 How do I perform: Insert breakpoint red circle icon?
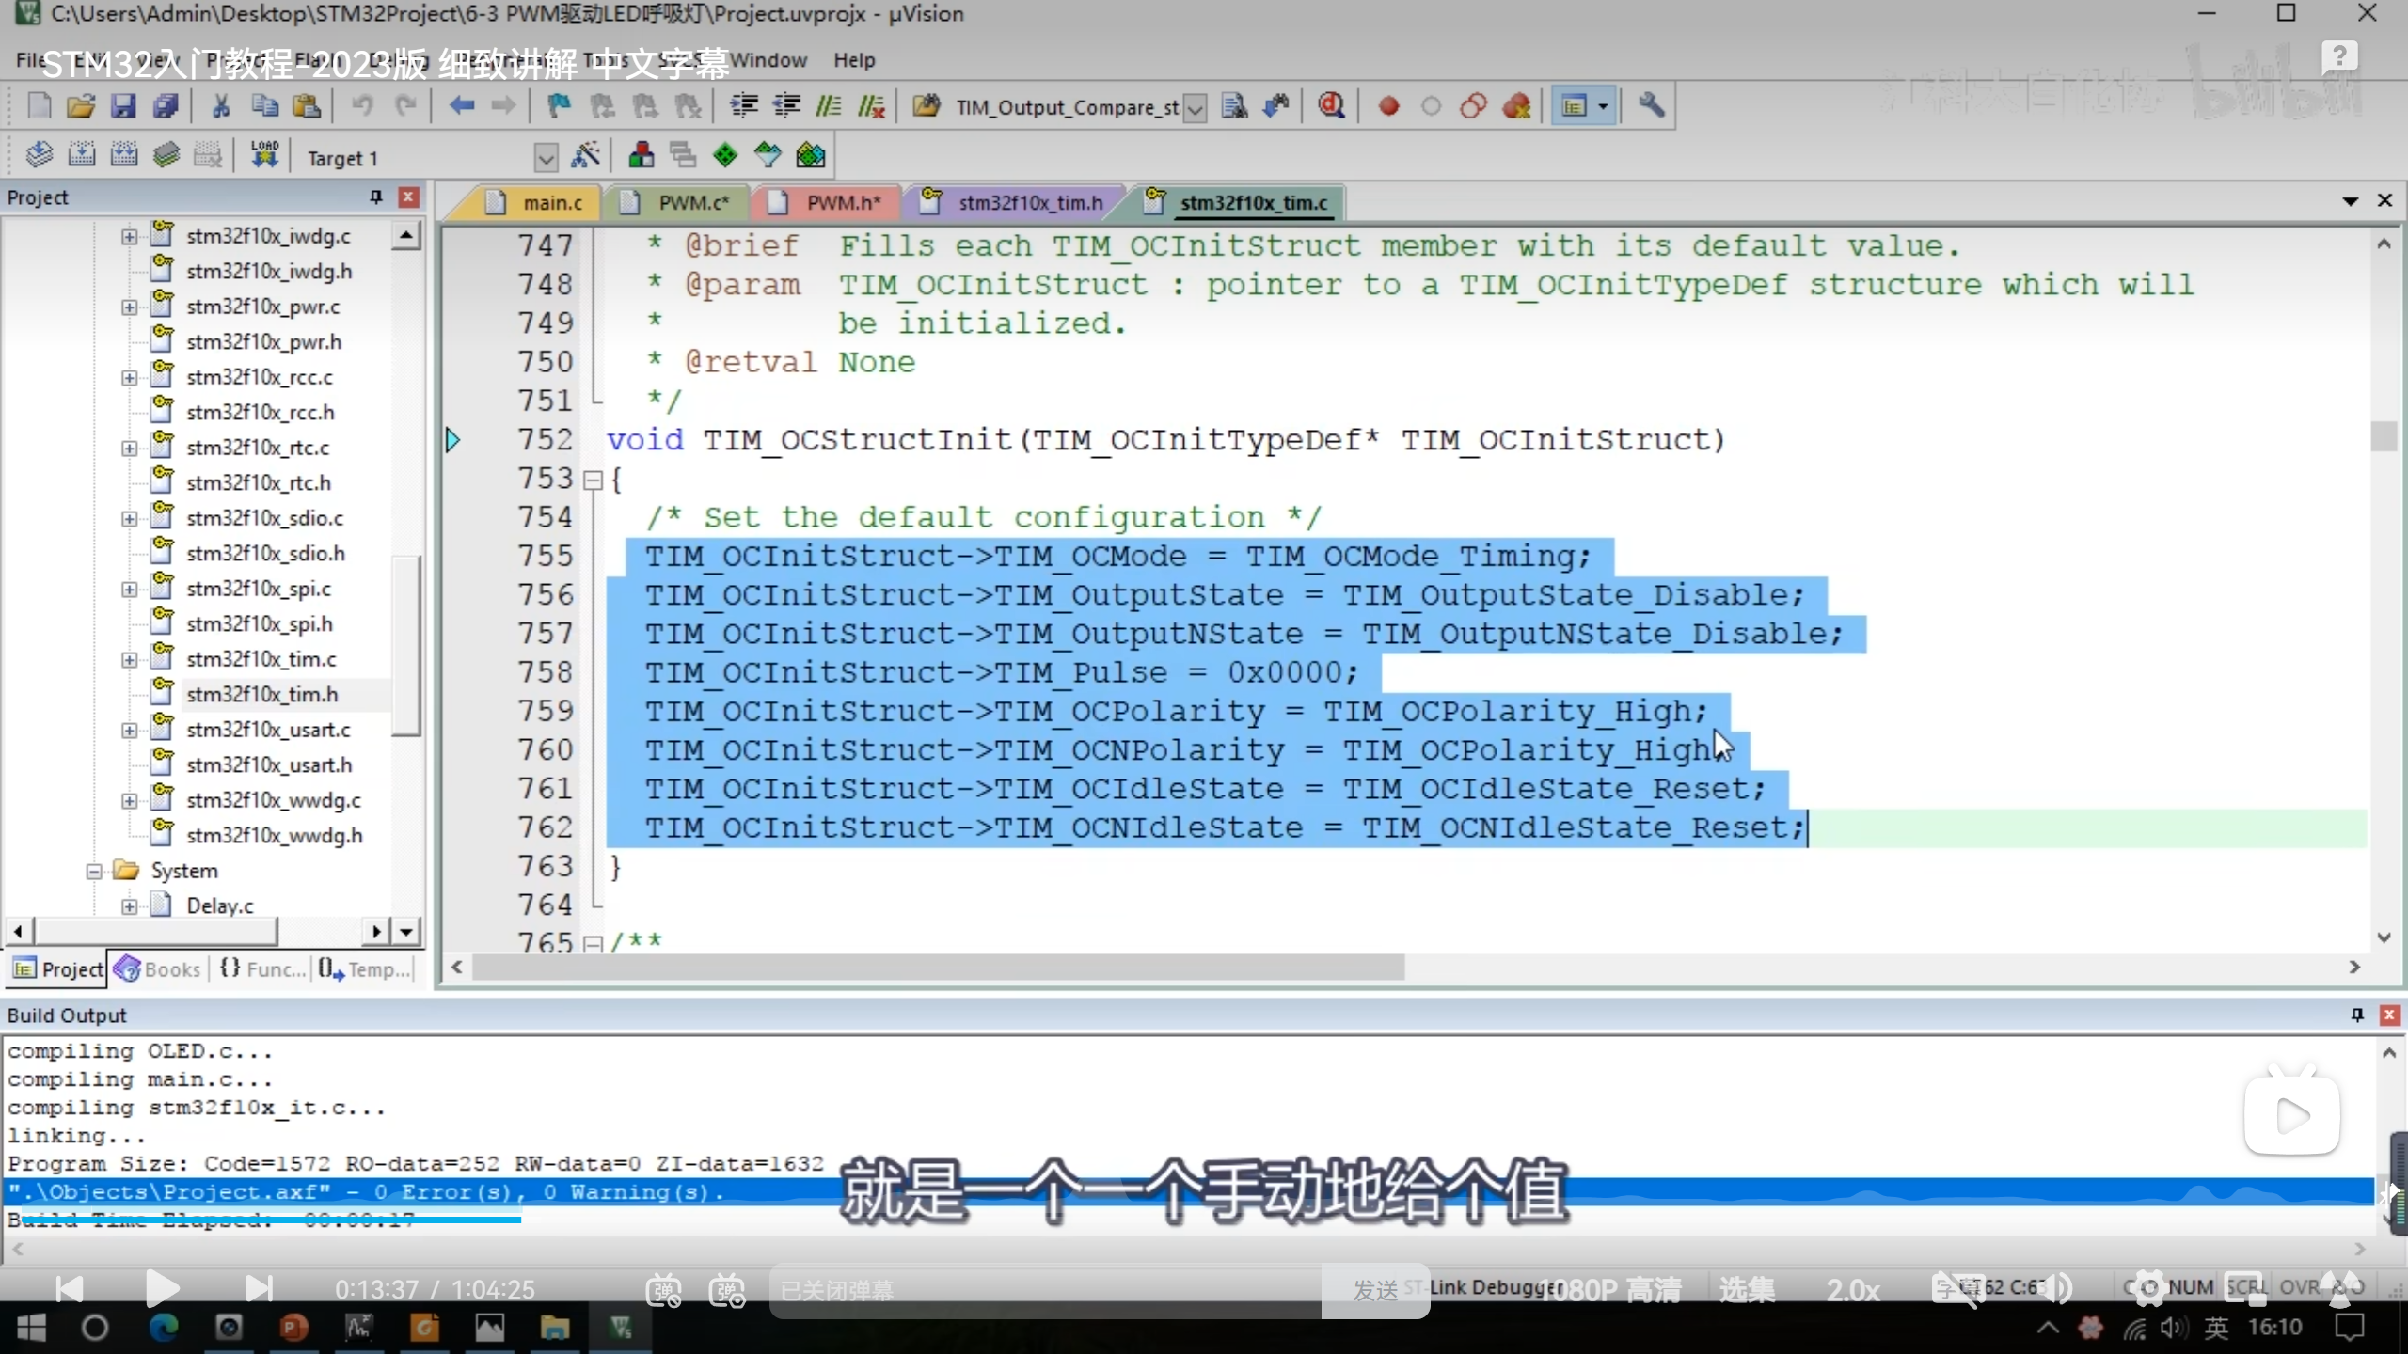point(1388,106)
